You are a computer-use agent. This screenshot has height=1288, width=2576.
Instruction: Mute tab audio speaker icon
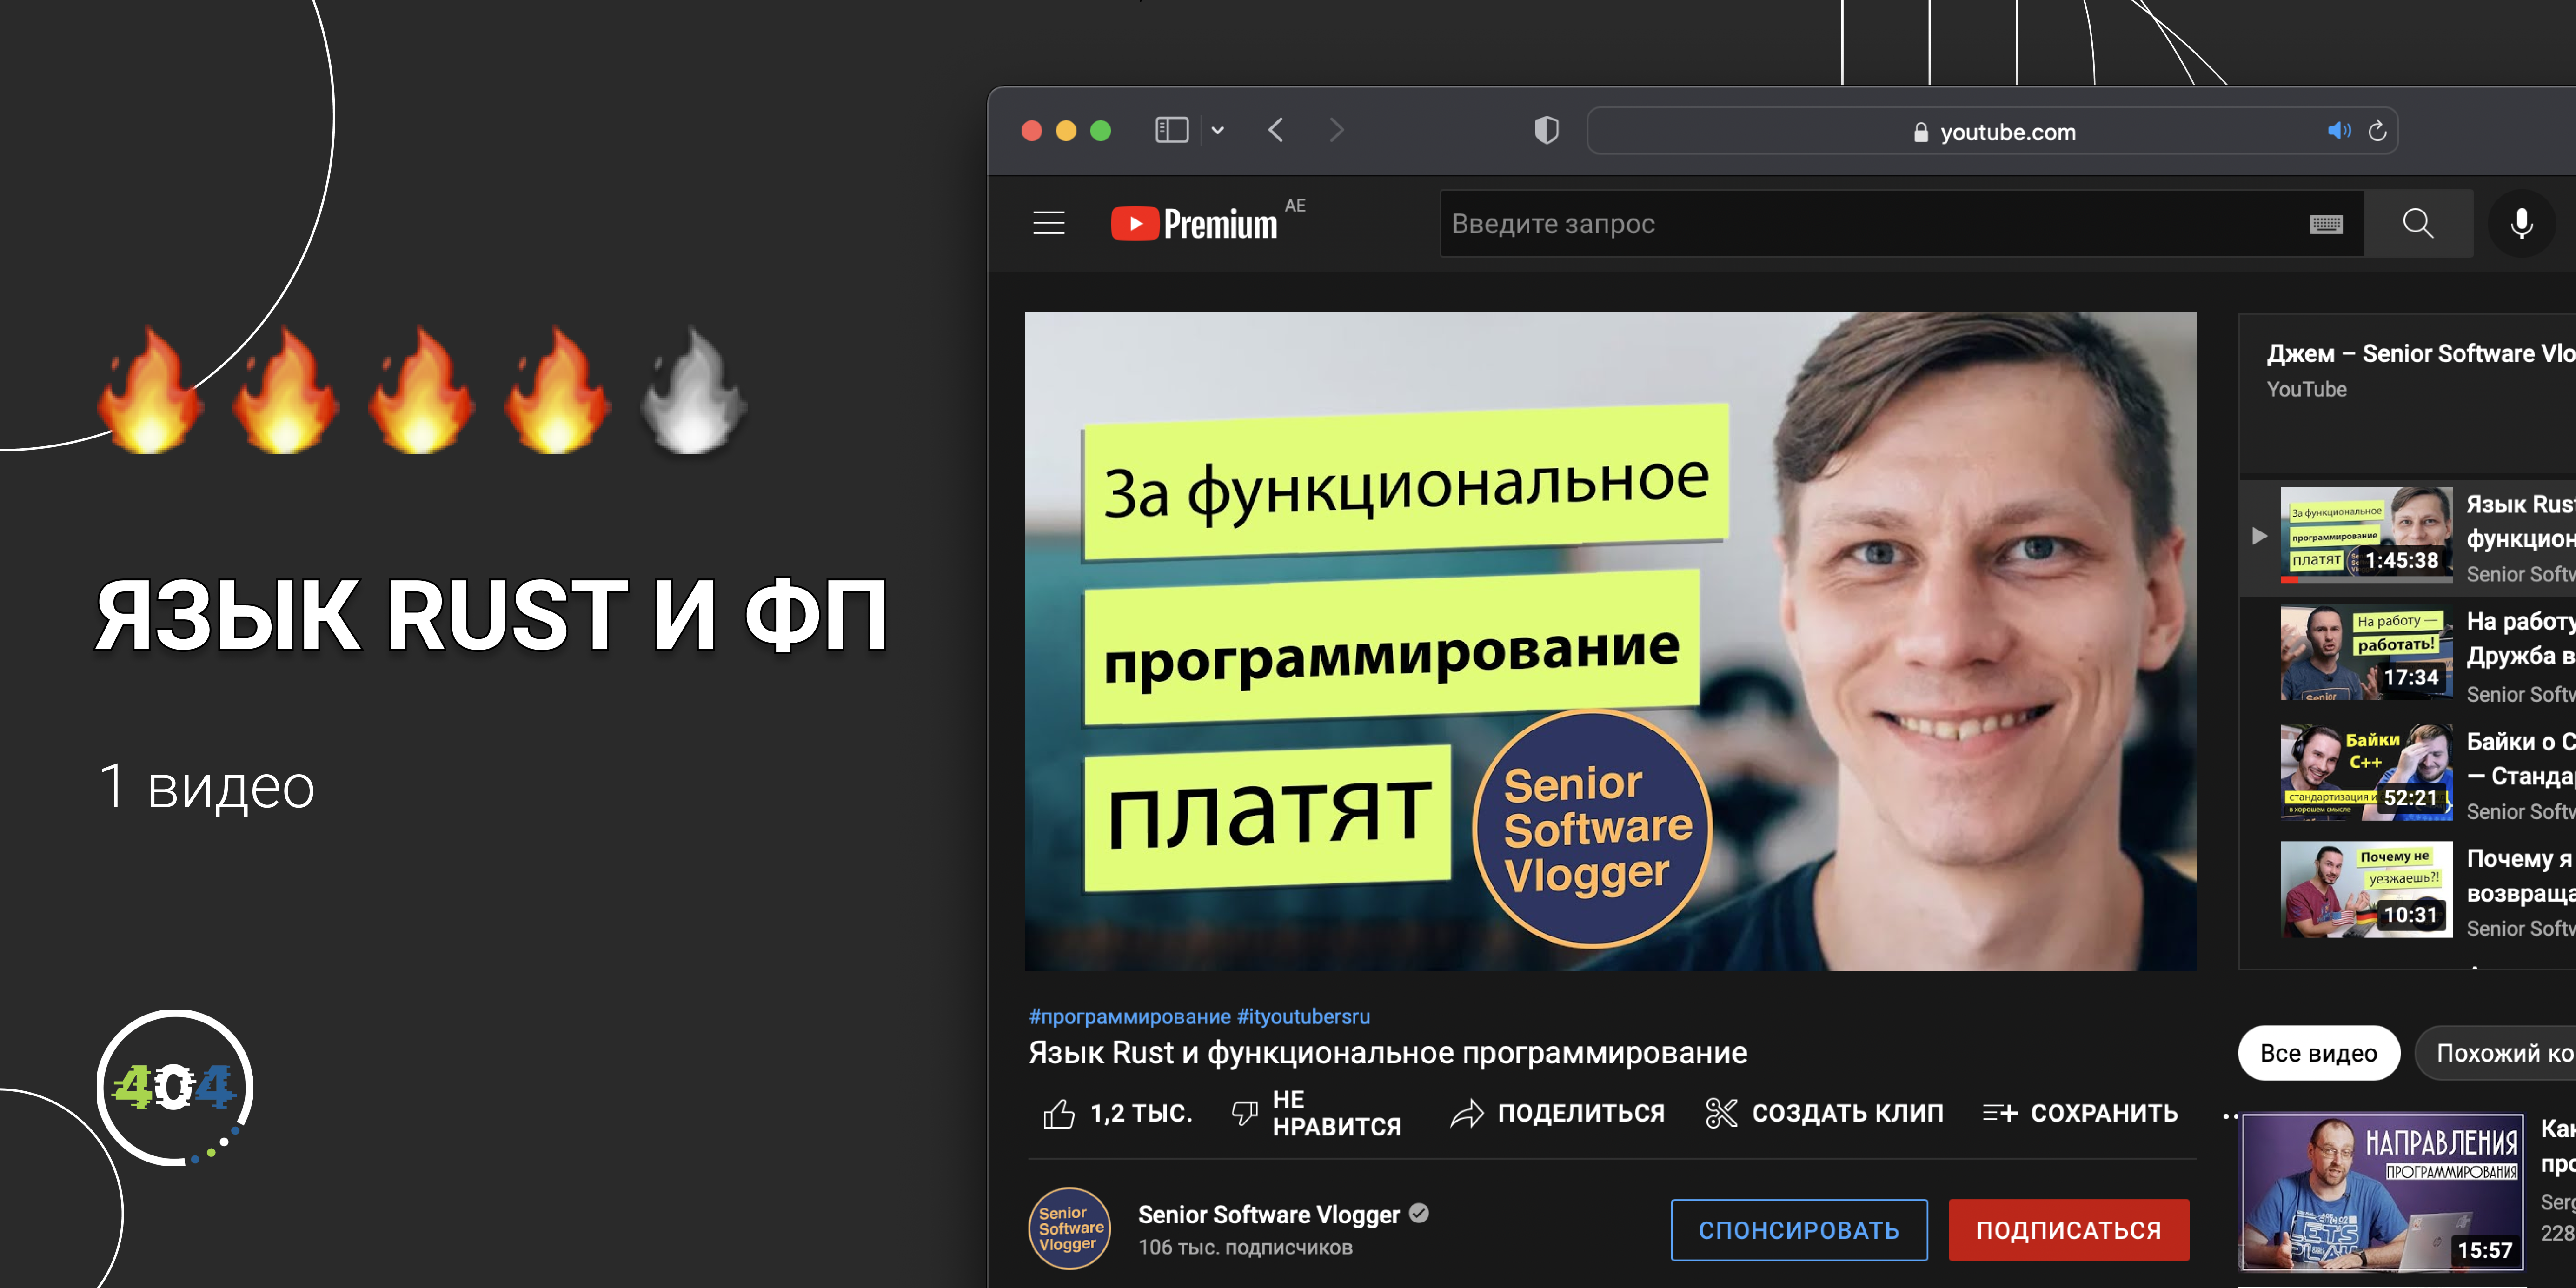coord(2338,131)
